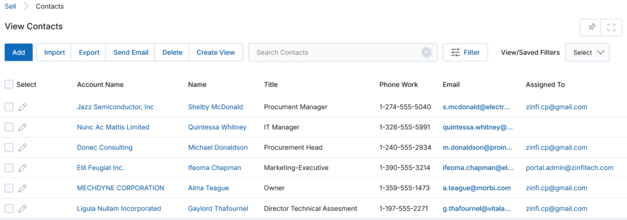Edit Jazz Semiconductor row pencil icon
This screenshot has width=627, height=220.
pos(22,107)
